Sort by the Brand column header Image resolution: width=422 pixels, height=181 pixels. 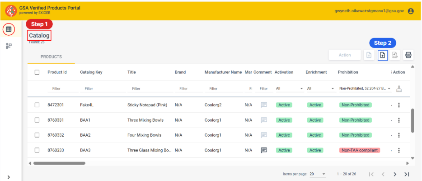click(x=180, y=72)
